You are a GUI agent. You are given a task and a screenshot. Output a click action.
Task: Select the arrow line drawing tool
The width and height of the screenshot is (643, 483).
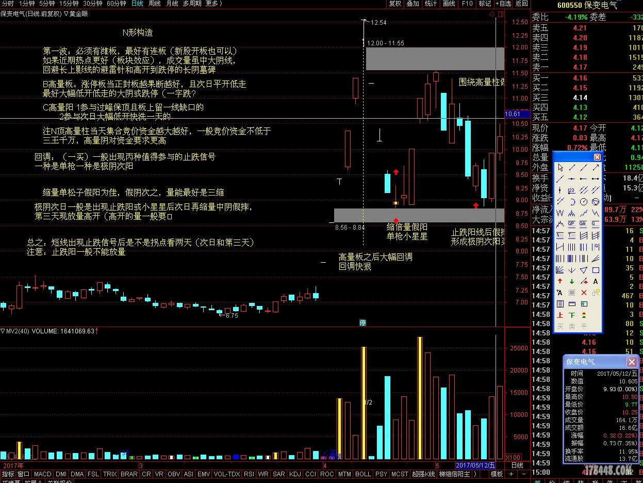click(x=596, y=168)
